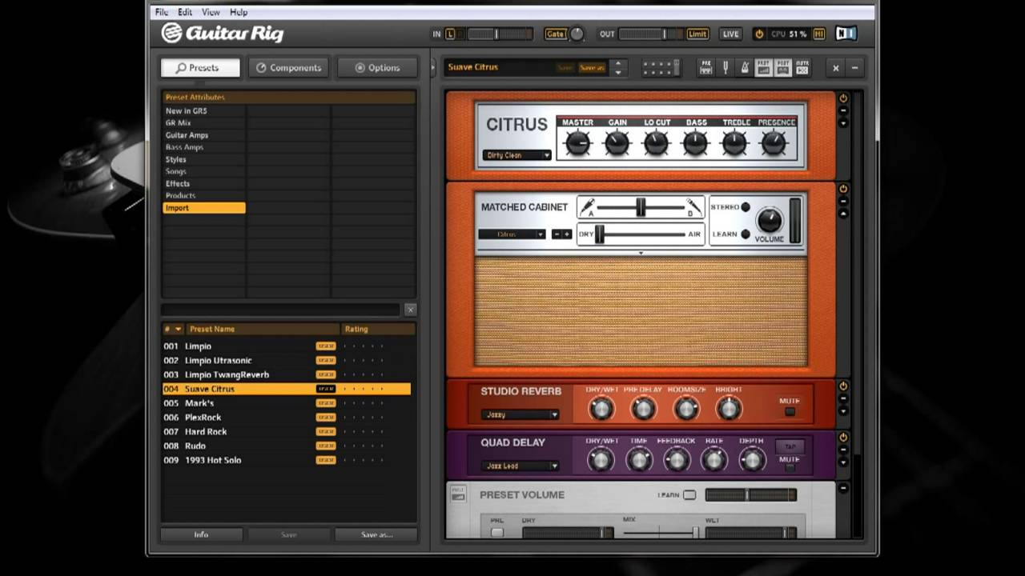Viewport: 1025px width, 576px height.
Task: Click the Volume knob on Matched Cabinet
Action: [770, 219]
